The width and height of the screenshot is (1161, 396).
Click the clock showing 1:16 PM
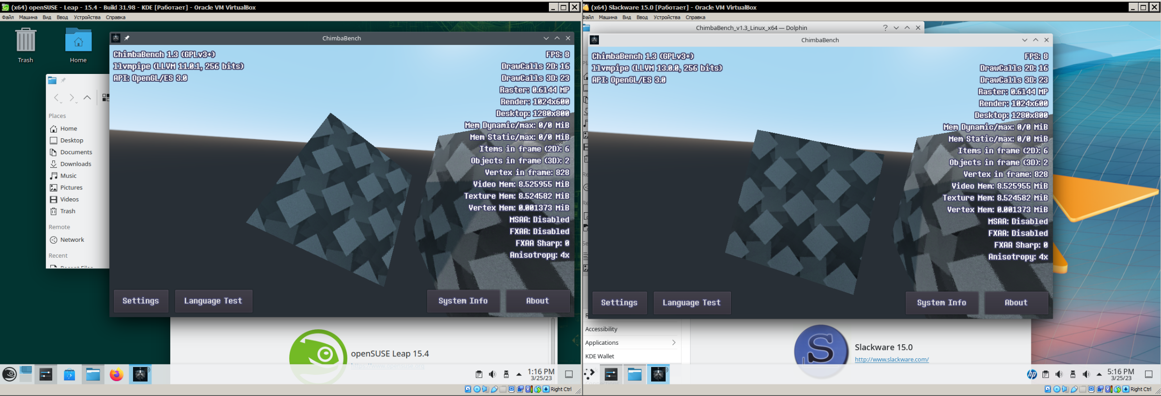[x=541, y=374]
